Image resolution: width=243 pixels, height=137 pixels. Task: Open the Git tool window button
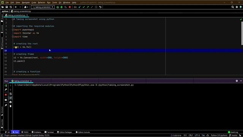pyautogui.click(x=7, y=132)
